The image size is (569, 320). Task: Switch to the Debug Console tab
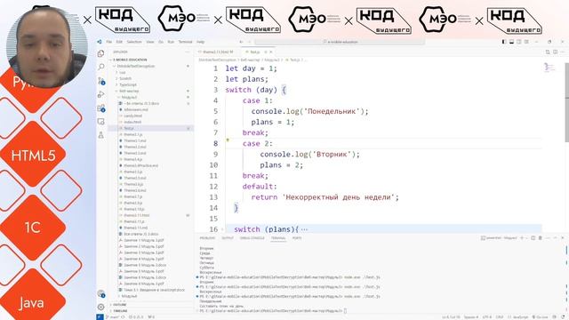(252, 238)
